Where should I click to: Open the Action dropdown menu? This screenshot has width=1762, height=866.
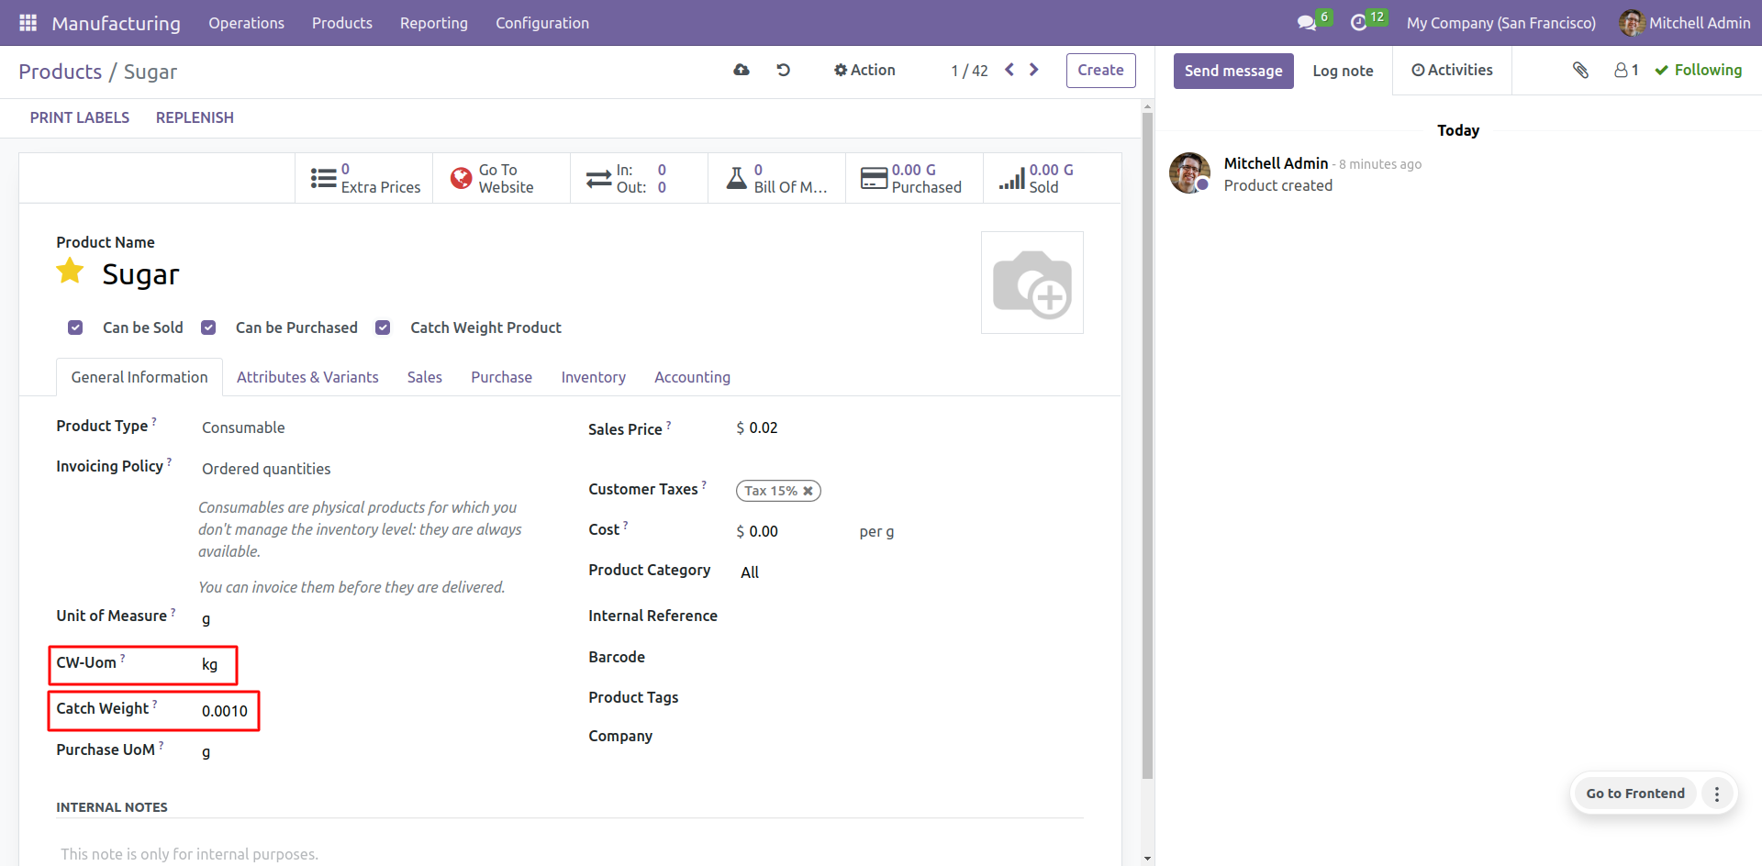coord(864,70)
